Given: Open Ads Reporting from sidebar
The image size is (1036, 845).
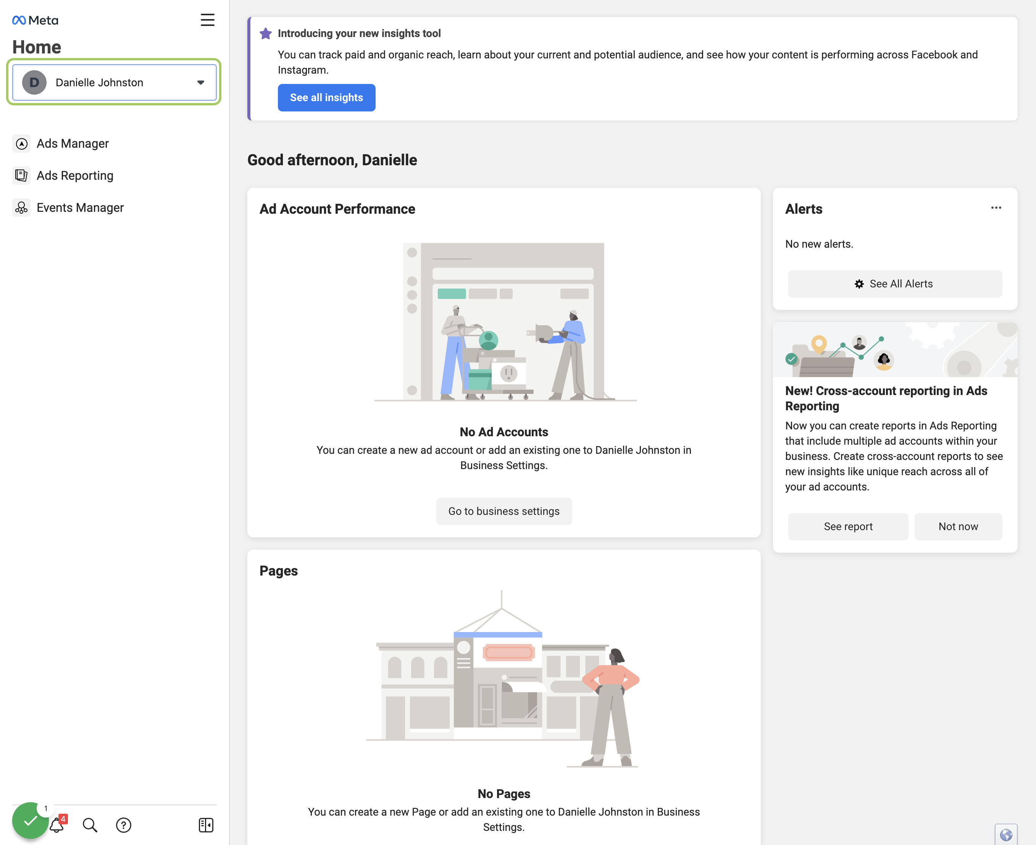Looking at the screenshot, I should [x=75, y=175].
